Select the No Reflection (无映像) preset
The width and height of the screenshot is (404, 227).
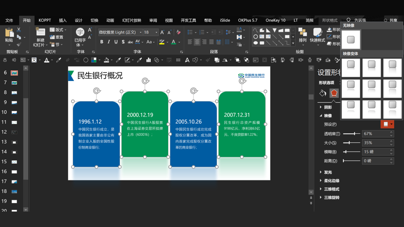pos(351,39)
